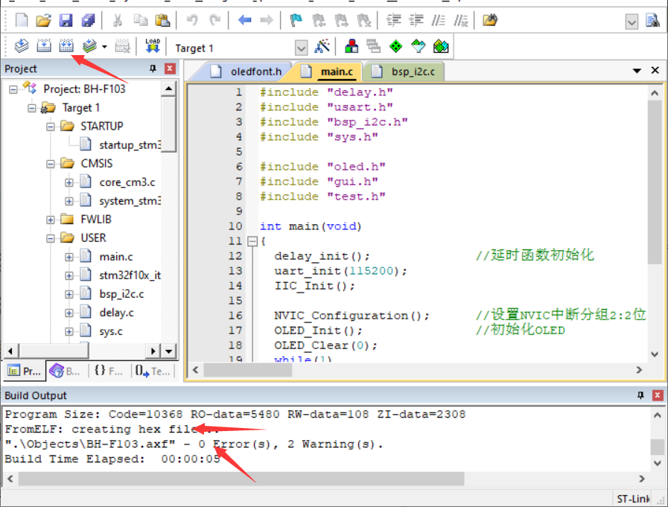Image resolution: width=668 pixels, height=507 pixels.
Task: Indent the selected lines
Action: (x=394, y=20)
